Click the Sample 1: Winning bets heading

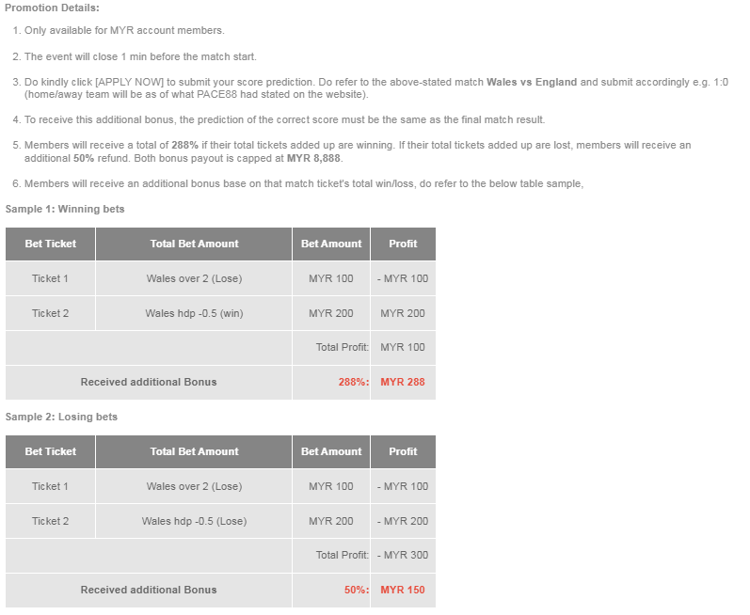[x=65, y=209]
